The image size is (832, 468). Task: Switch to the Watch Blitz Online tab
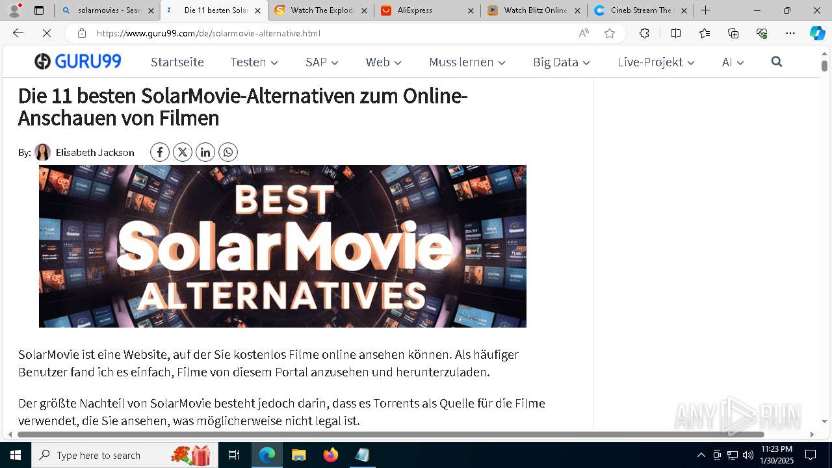[x=534, y=10]
